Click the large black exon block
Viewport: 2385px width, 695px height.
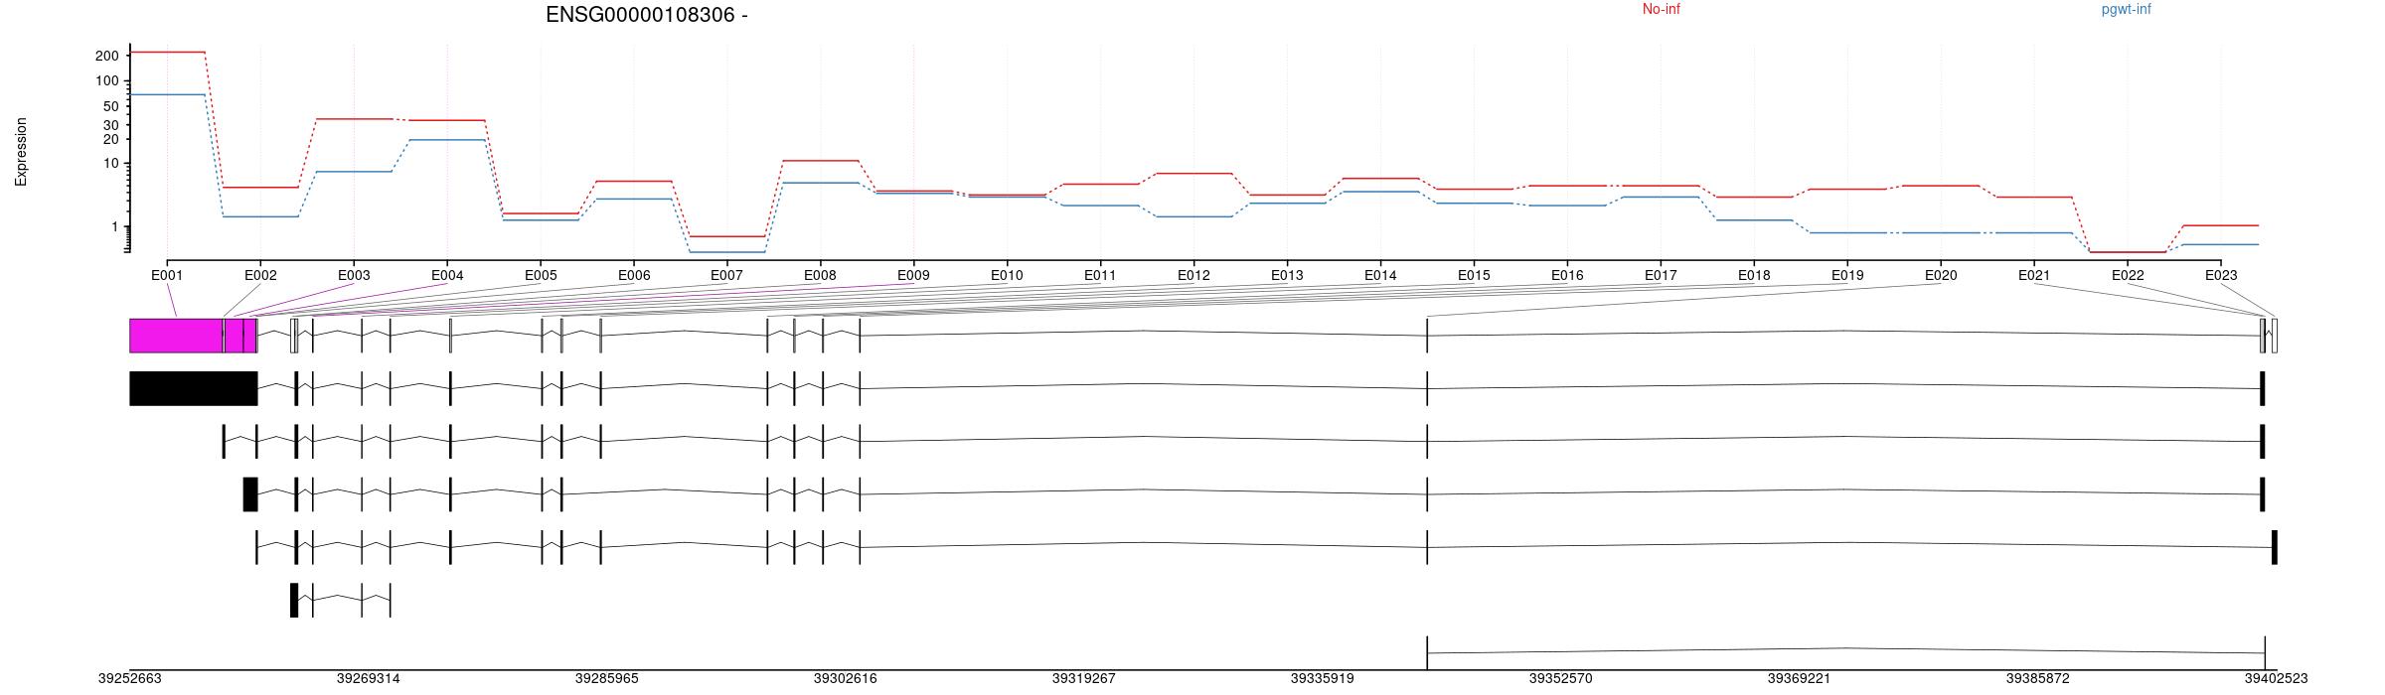(194, 388)
